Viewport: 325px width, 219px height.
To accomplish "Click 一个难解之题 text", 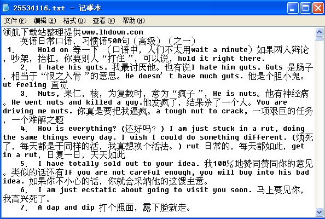I will coord(38,120).
